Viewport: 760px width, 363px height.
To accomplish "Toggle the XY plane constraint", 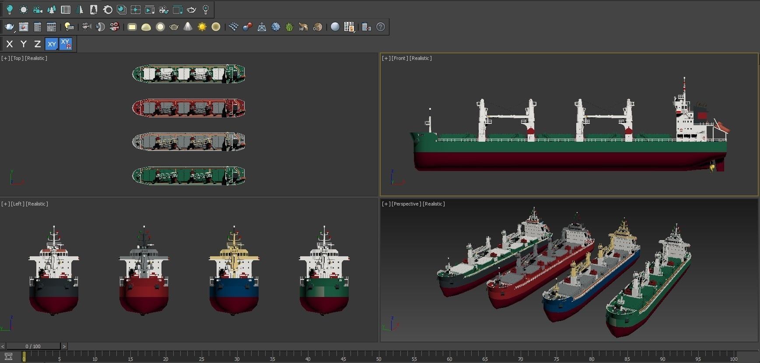I will pos(52,44).
